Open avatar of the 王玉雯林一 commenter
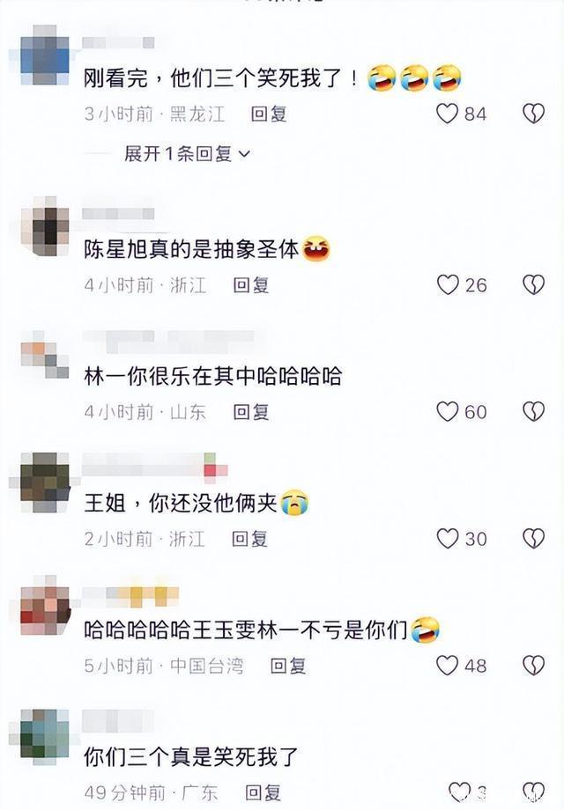 click(x=44, y=604)
